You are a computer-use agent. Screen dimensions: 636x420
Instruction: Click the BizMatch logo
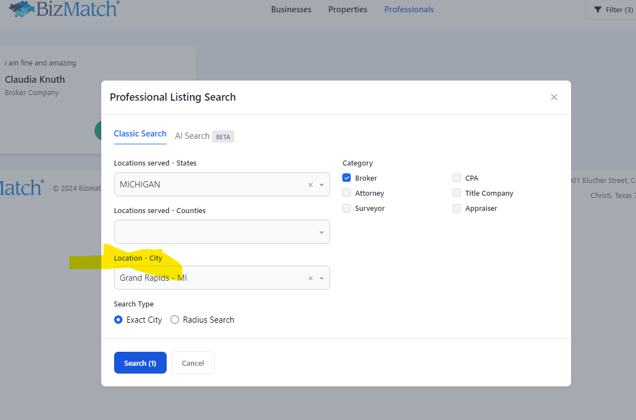64,8
